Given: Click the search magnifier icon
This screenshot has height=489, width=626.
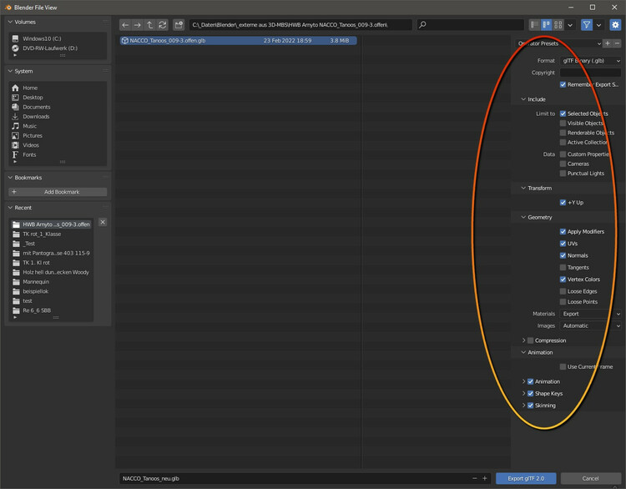Looking at the screenshot, I should [423, 25].
